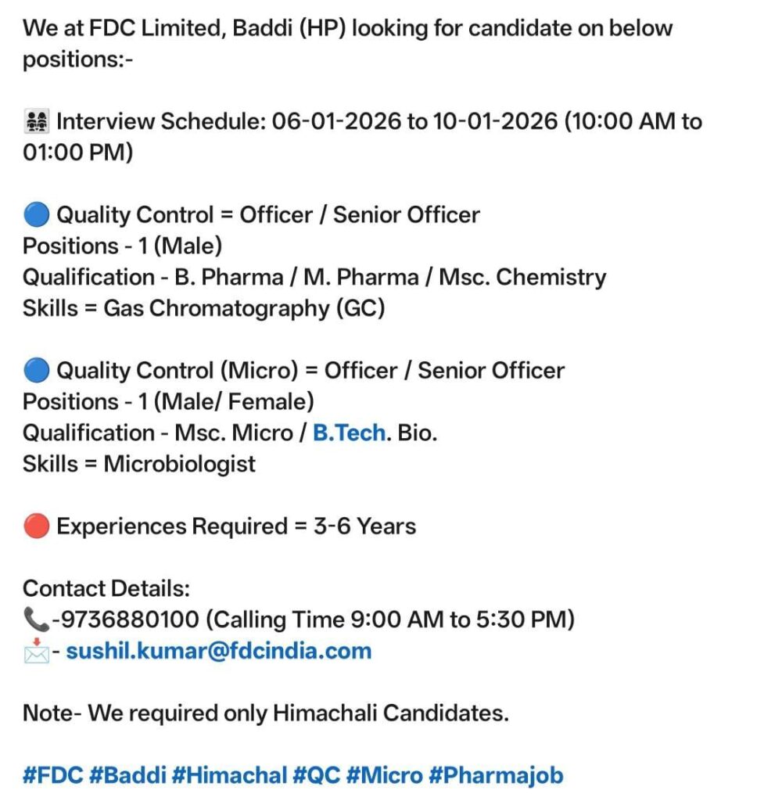The width and height of the screenshot is (782, 801).
Task: Click the people emoji beside Interview Schedule
Action: point(36,122)
